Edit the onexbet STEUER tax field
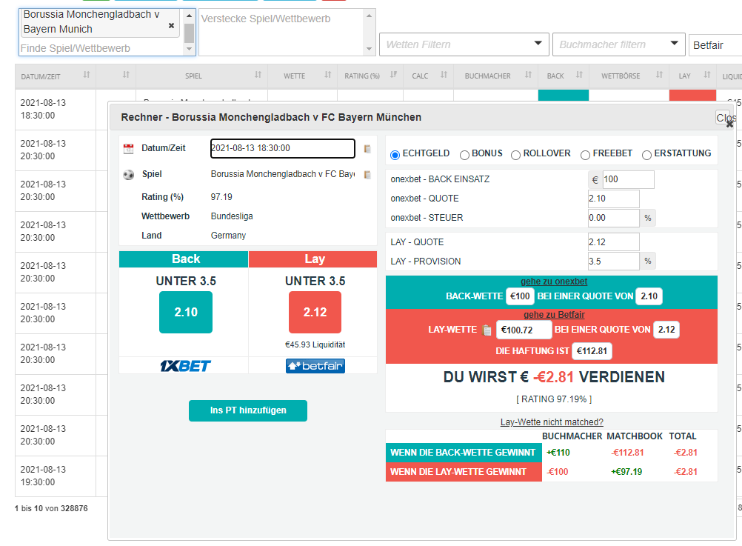Image resolution: width=742 pixels, height=546 pixels. point(613,218)
